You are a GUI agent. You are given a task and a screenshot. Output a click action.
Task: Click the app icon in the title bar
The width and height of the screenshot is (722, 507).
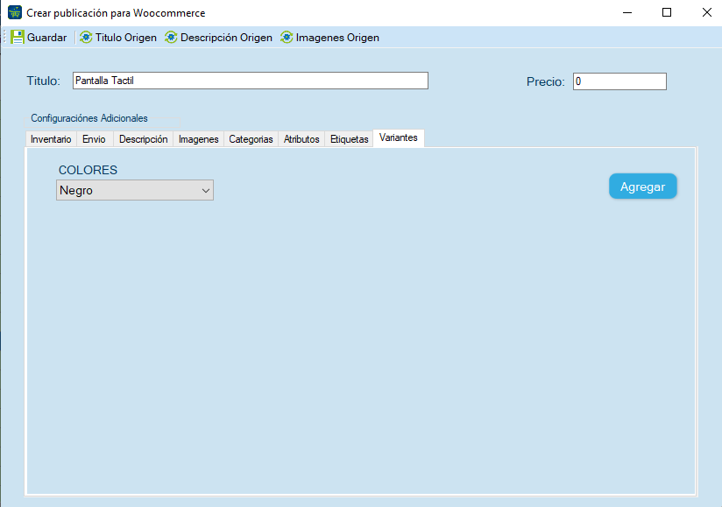pyautogui.click(x=15, y=12)
